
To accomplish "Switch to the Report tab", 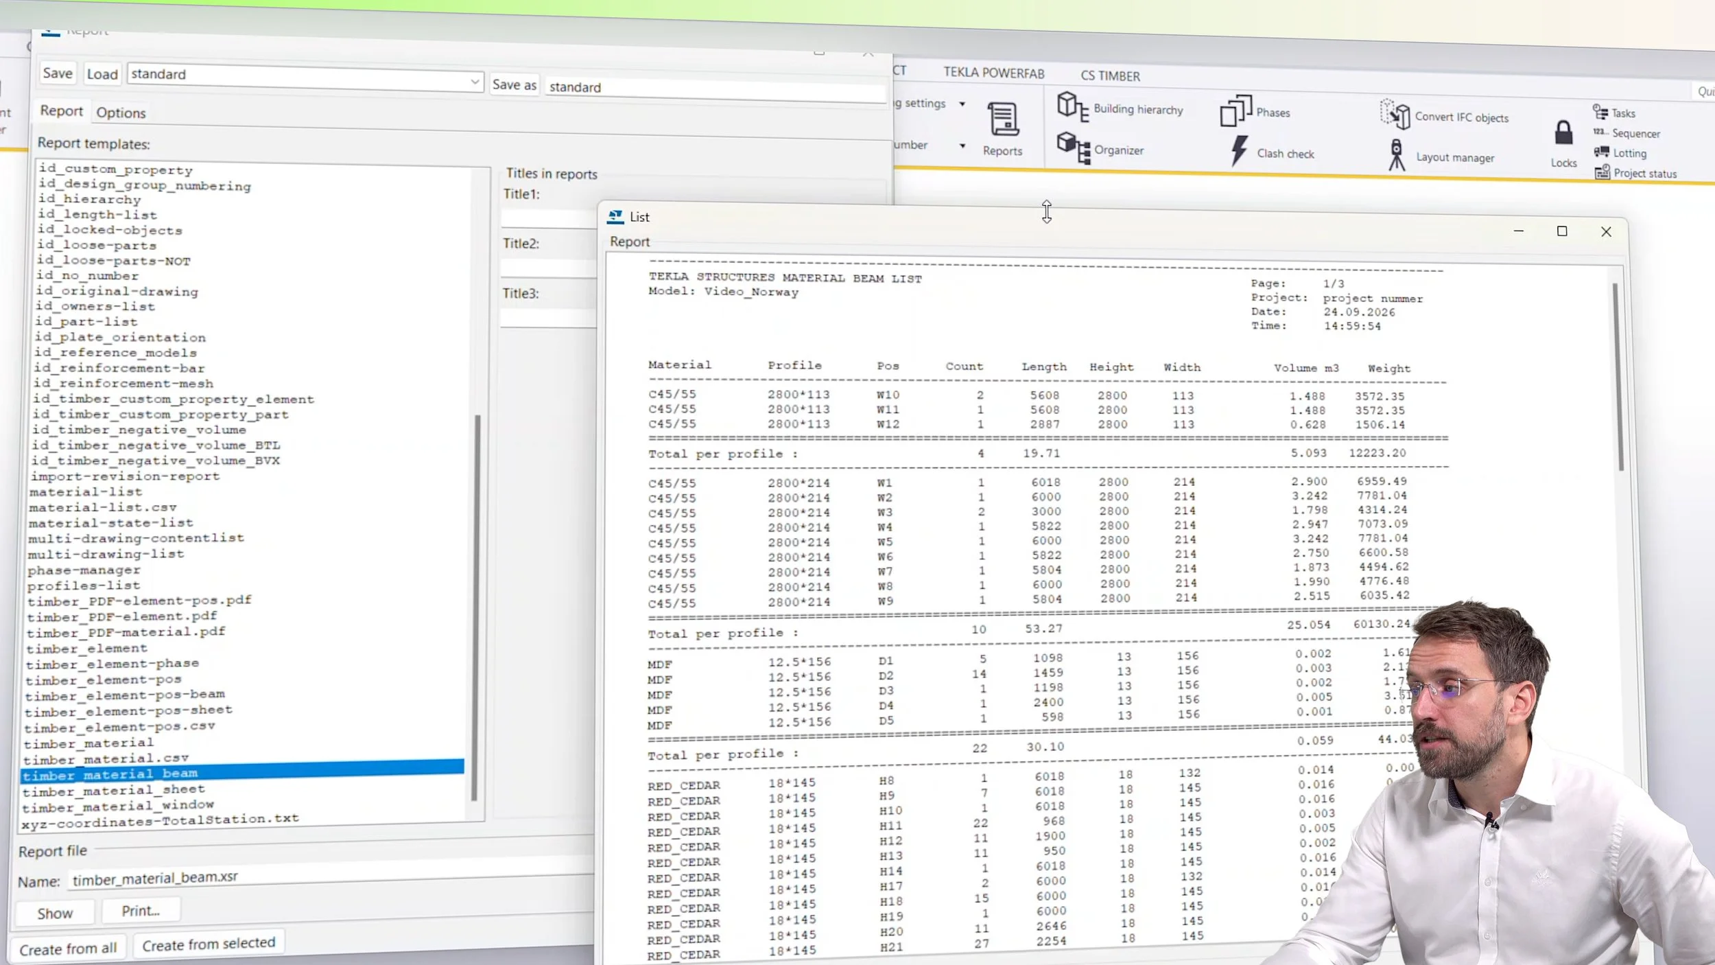I will click(x=61, y=111).
